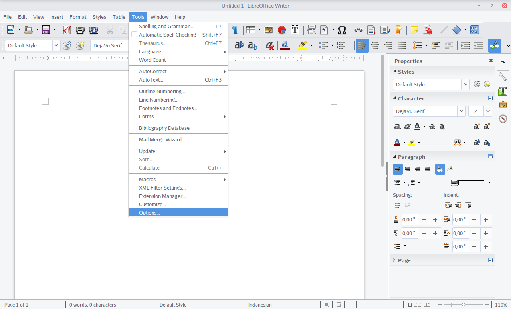
Task: Open the paragraph style dropdown in toolbar
Action: [x=56, y=45]
